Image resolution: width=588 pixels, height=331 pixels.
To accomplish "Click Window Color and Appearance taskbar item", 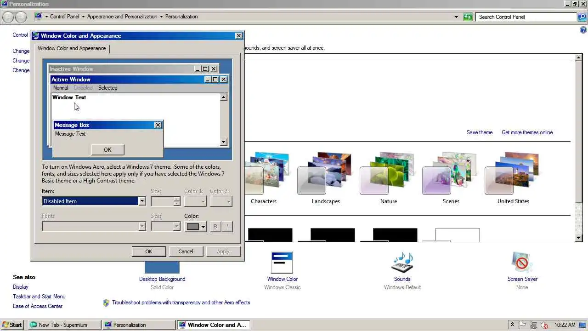I will [214, 325].
